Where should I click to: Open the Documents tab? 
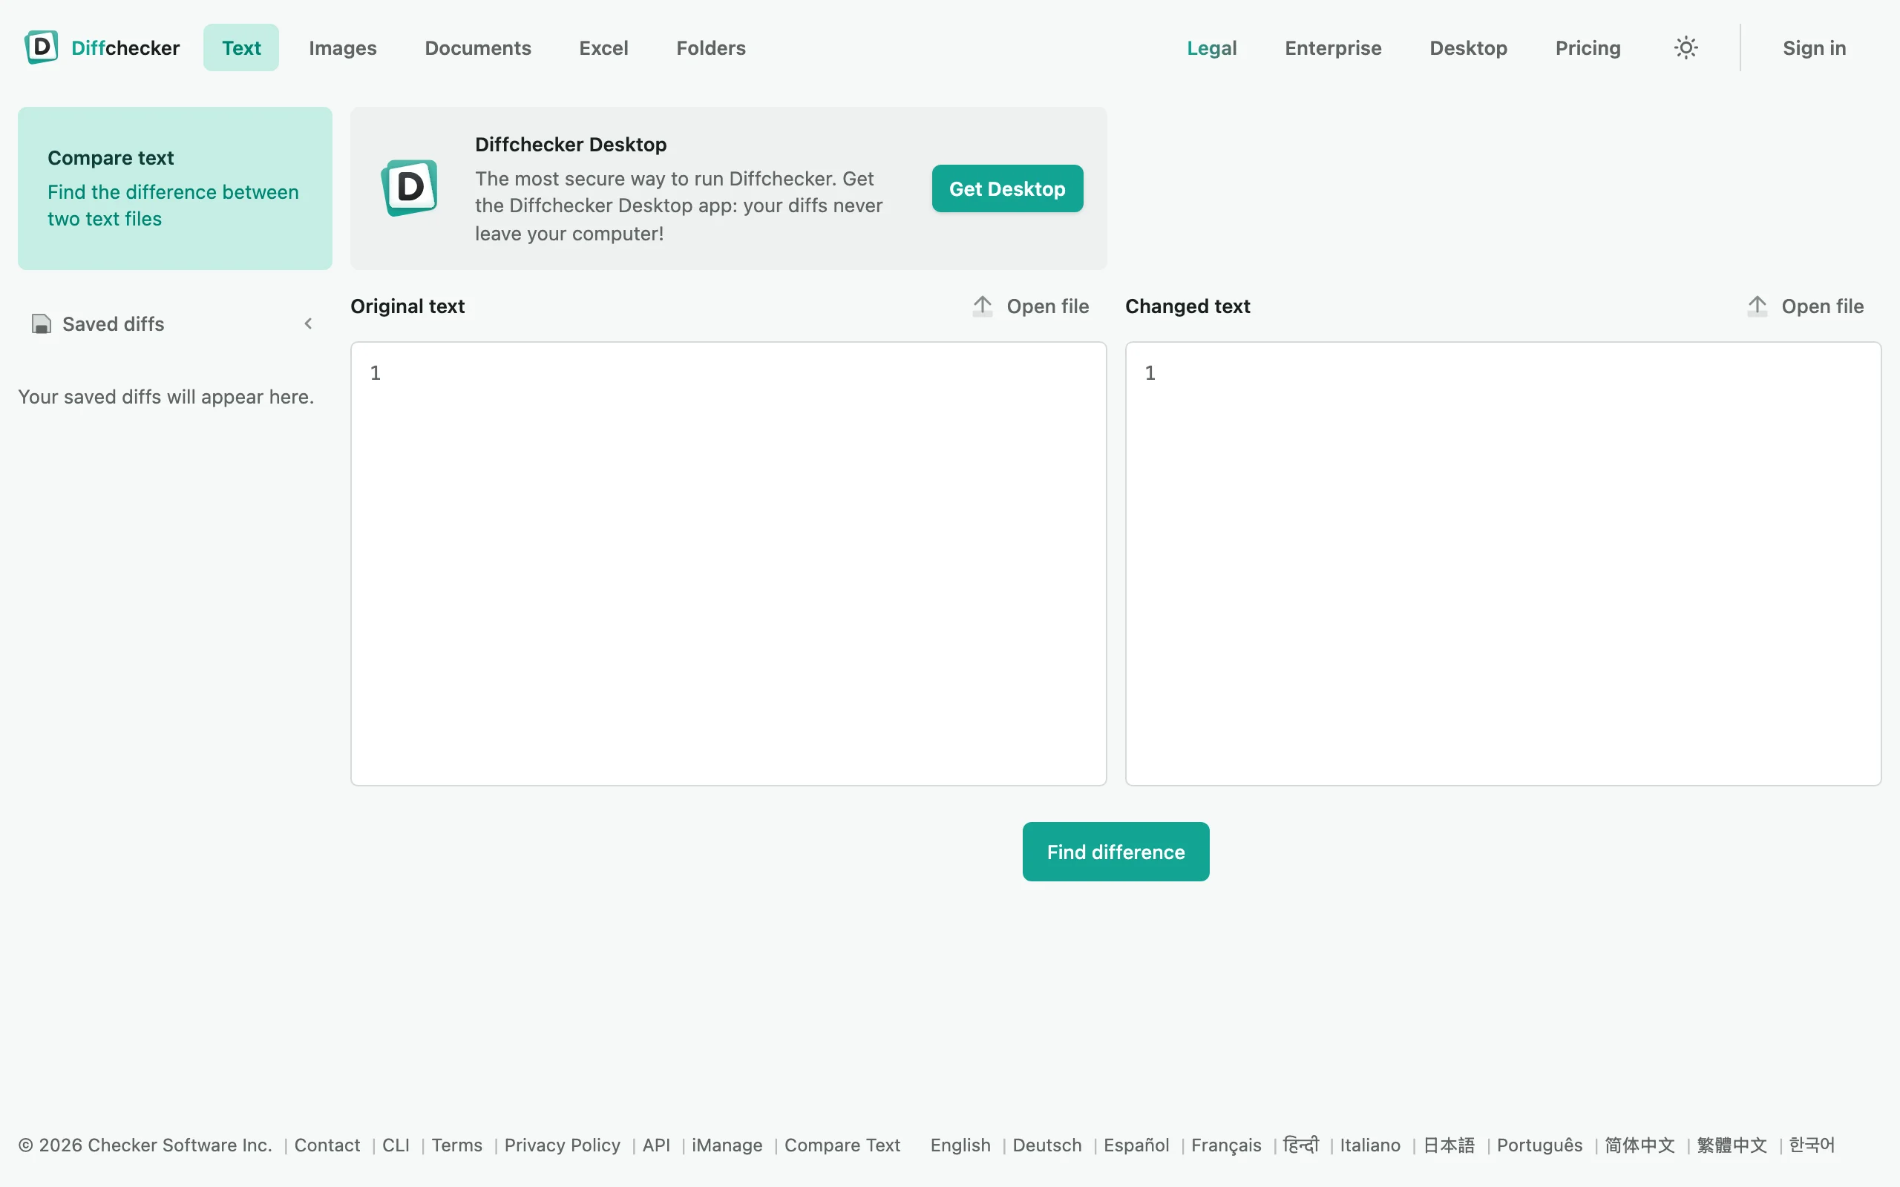[x=478, y=48]
